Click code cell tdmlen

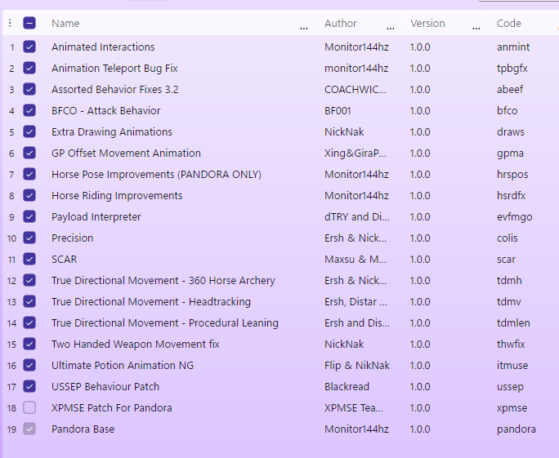[x=513, y=323]
